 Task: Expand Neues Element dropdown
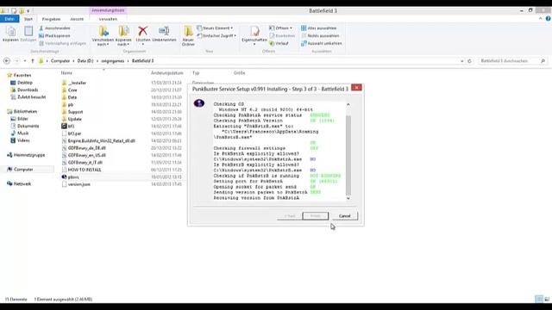[x=215, y=28]
